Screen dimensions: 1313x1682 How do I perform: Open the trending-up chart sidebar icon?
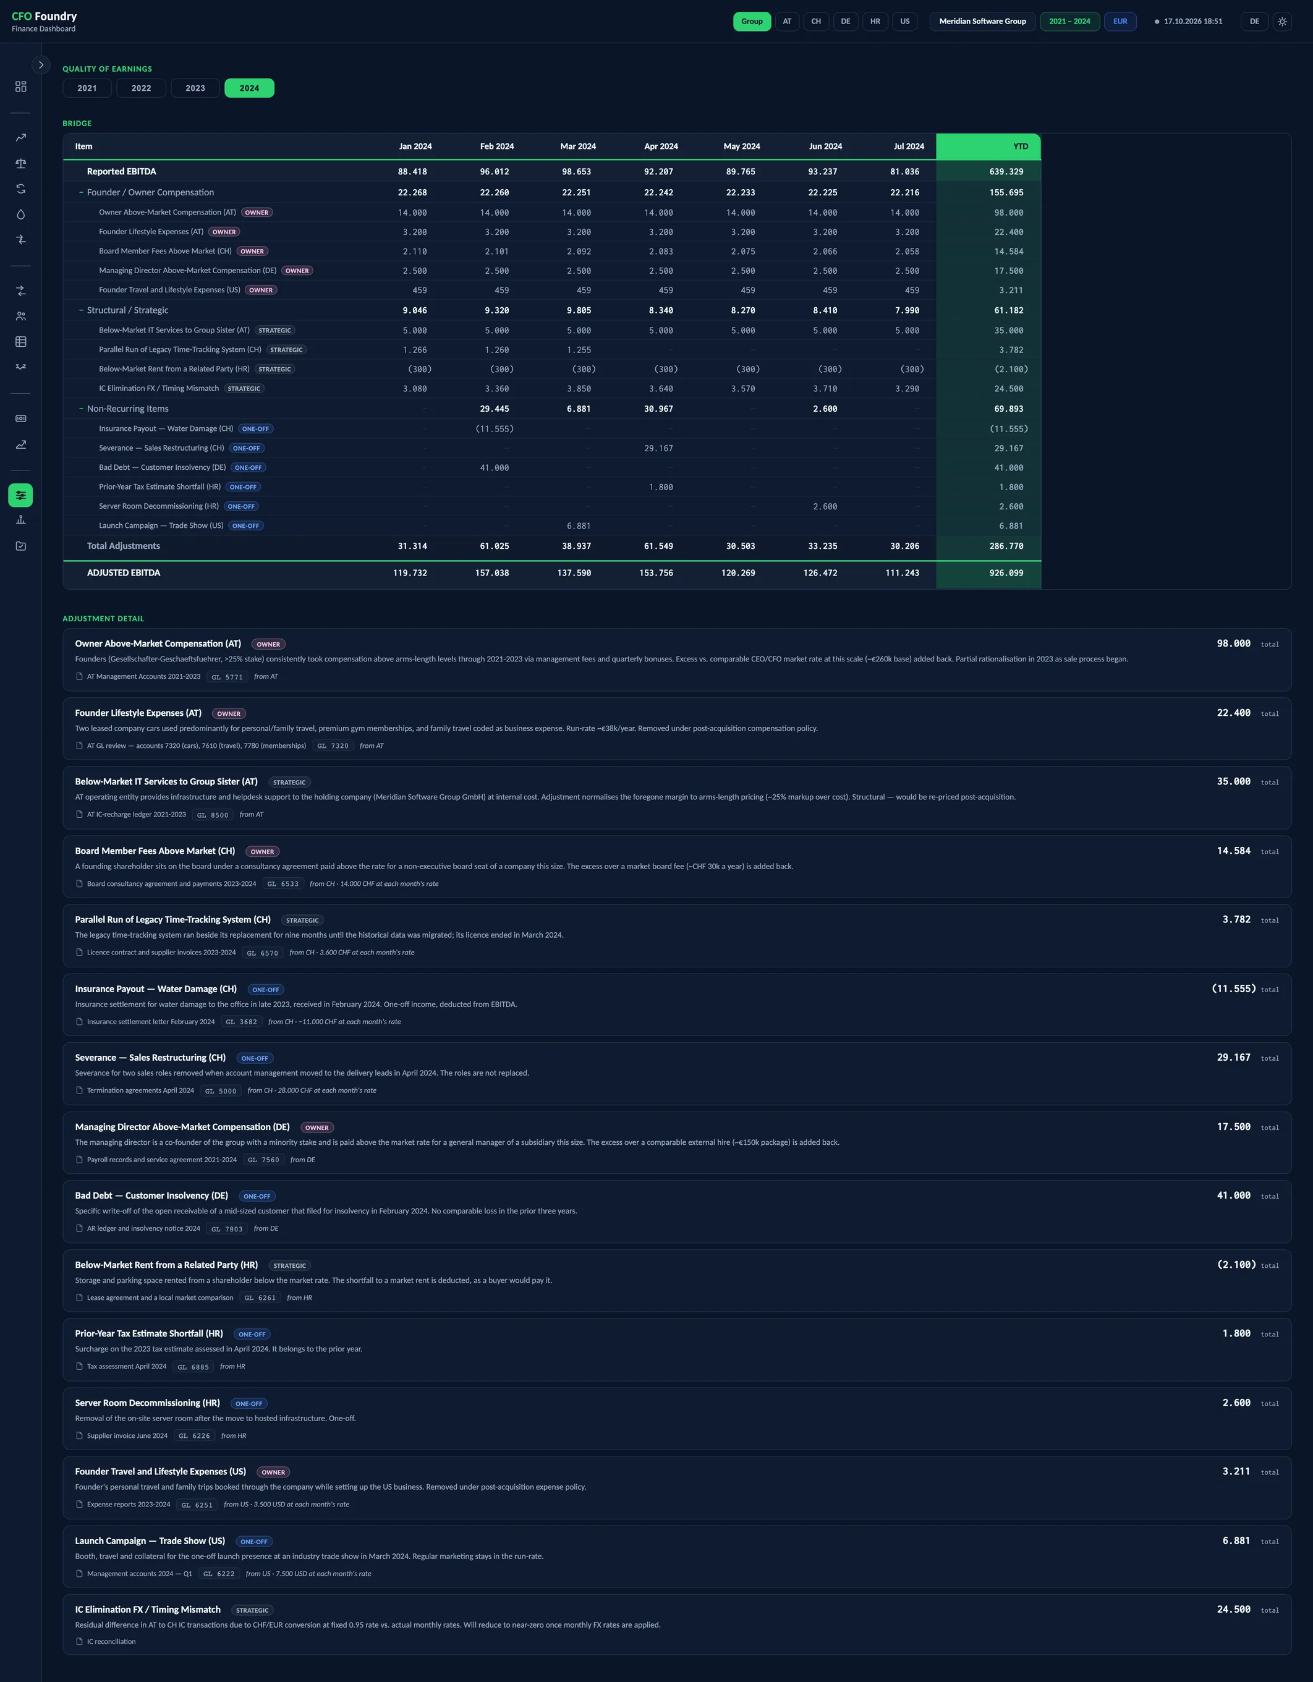tap(21, 138)
